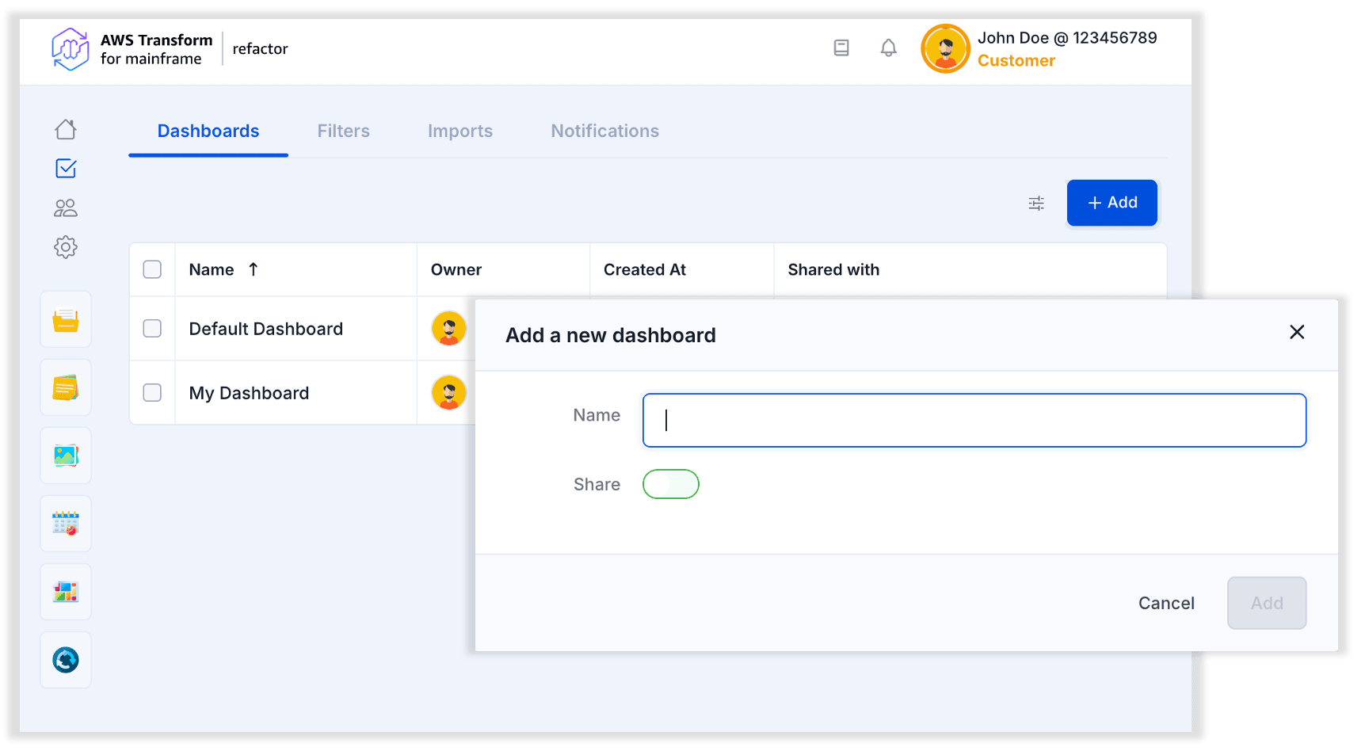Click Cancel in the dialog
The width and height of the screenshot is (1369, 751).
(x=1165, y=604)
